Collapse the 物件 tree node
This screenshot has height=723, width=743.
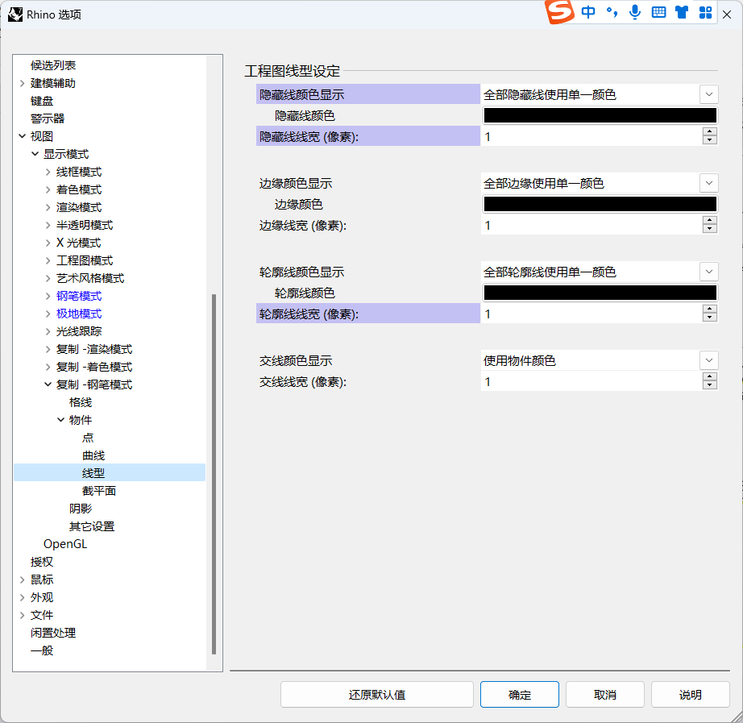[60, 420]
